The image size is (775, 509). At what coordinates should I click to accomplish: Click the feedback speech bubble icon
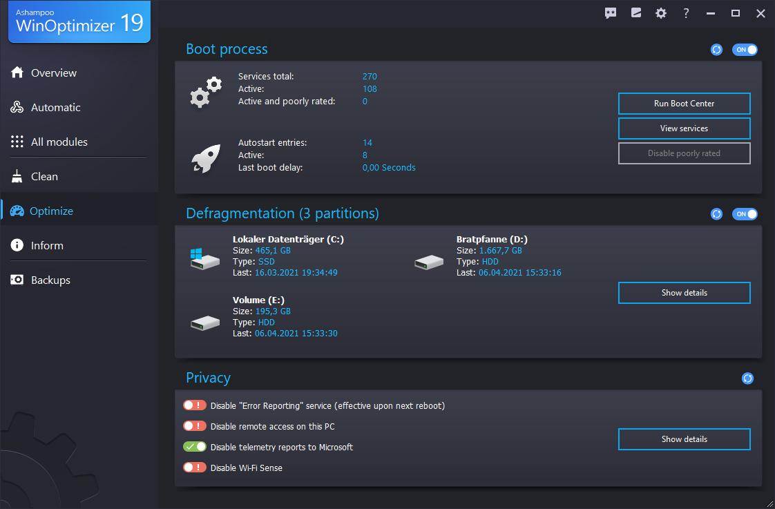click(x=611, y=12)
